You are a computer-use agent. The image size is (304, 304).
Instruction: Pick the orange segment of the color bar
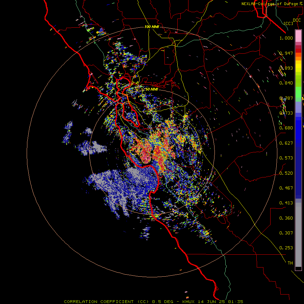[298, 58]
